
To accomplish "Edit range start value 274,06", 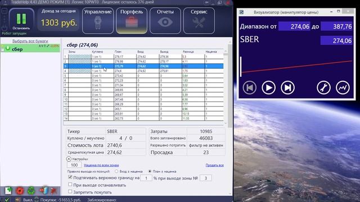I will (294, 26).
